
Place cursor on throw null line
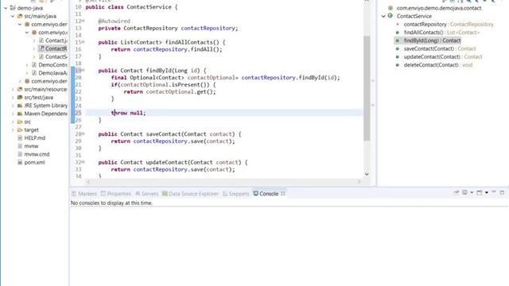click(x=129, y=113)
